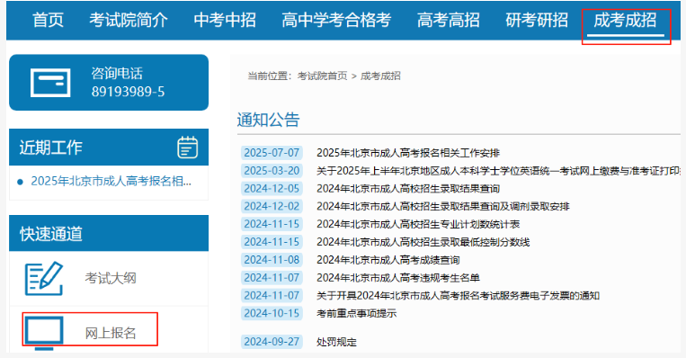Click the phone number 89193989-5
This screenshot has height=358, width=686.
128,92
